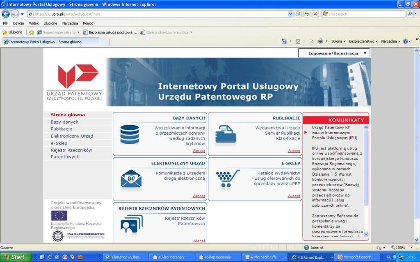This screenshot has height=262, width=420.
Task: Click the Internet zone globe in status bar
Action: 307,248
